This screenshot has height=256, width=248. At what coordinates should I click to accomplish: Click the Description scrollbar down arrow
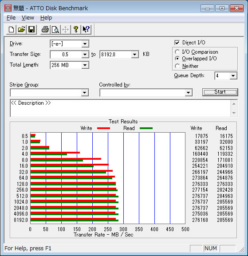click(234, 113)
